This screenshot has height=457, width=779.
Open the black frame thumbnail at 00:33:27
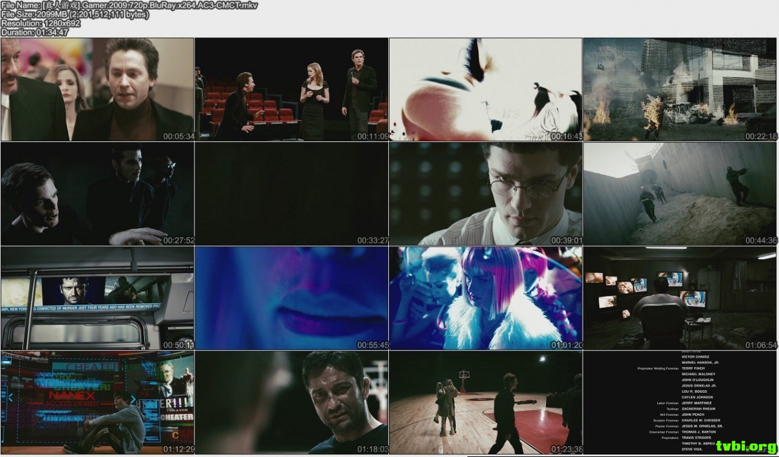[x=291, y=193]
